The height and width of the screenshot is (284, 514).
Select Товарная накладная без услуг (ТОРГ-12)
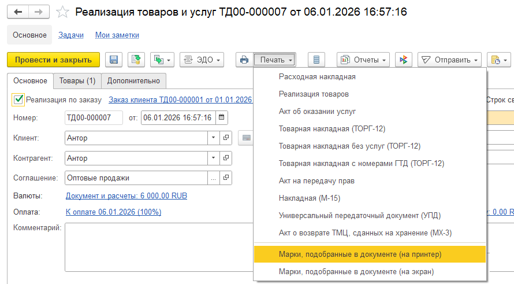[370, 146]
